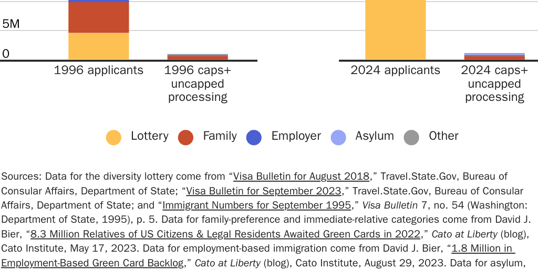Toggle the Employer legend label
The image size is (538, 269).
click(x=296, y=136)
